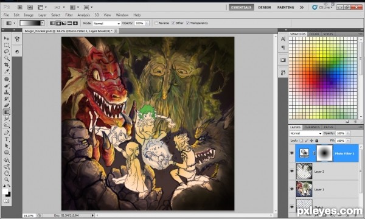Select the Crop tool

[x=7, y=64]
